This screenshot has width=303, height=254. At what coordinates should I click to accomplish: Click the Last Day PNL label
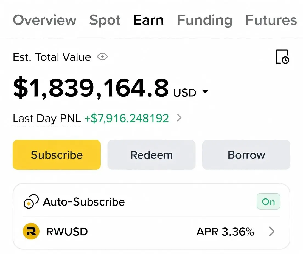[x=47, y=119]
